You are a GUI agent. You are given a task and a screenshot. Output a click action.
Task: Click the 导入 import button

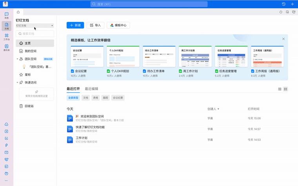pyautogui.click(x=95, y=25)
